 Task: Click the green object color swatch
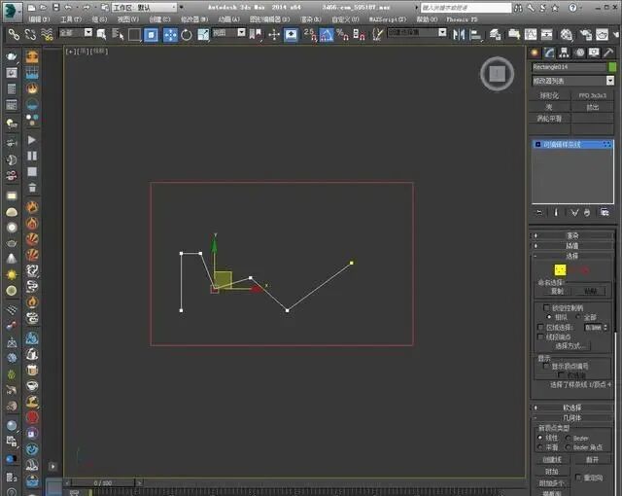coord(612,67)
